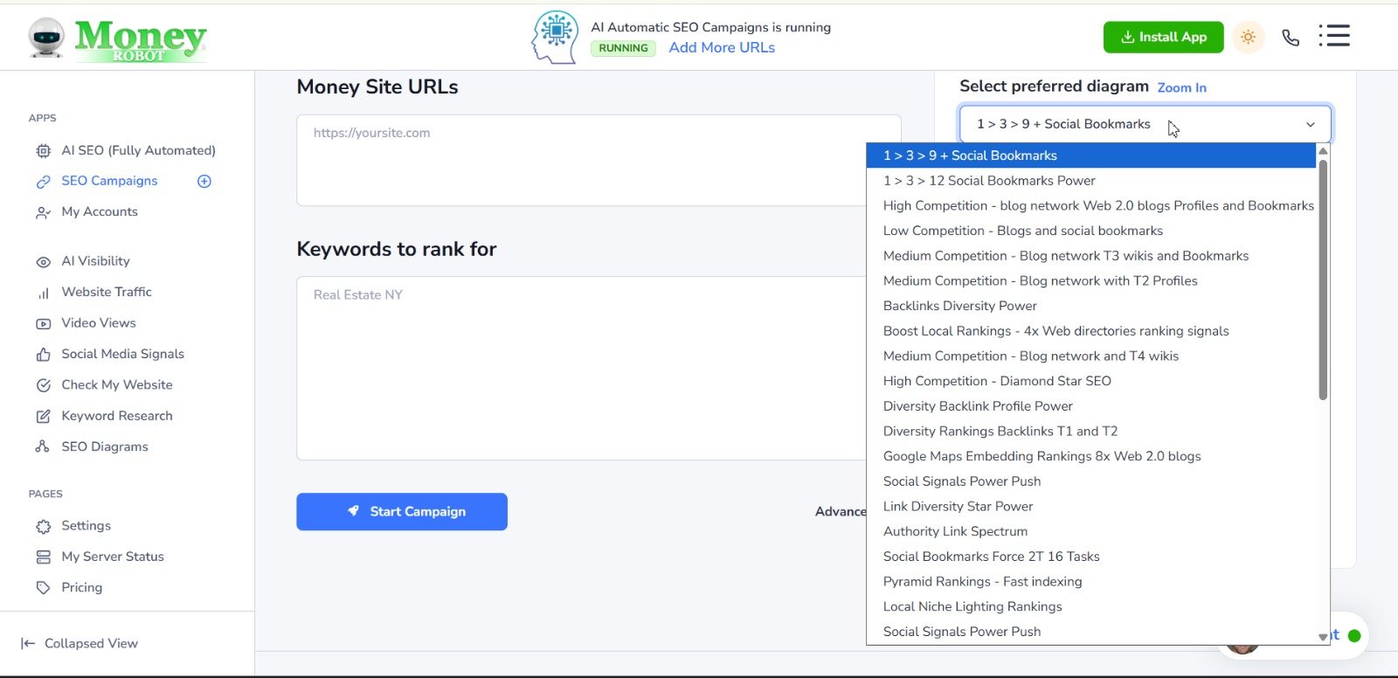
Task: Click the Start Campaign button
Action: (x=402, y=512)
